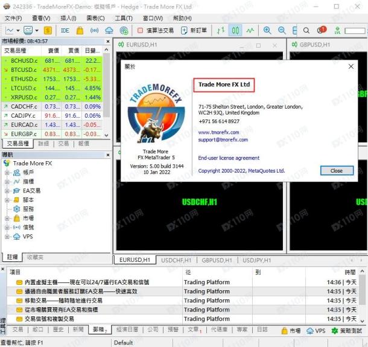Click 策略測試 strategy tester button
This screenshot has width=368, height=347.
(x=346, y=331)
